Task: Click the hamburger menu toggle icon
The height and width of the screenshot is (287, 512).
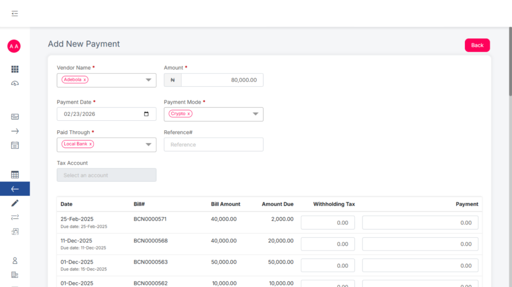Action: tap(14, 13)
